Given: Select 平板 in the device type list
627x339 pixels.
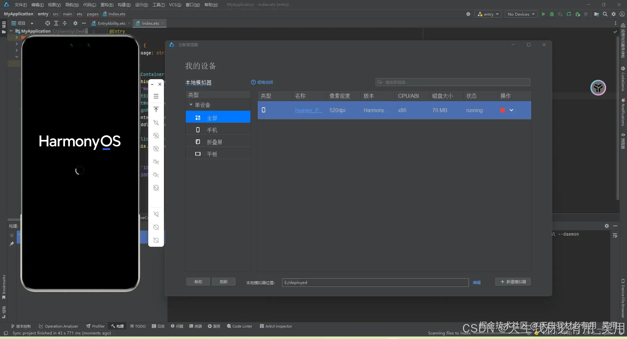Looking at the screenshot, I should 218,154.
